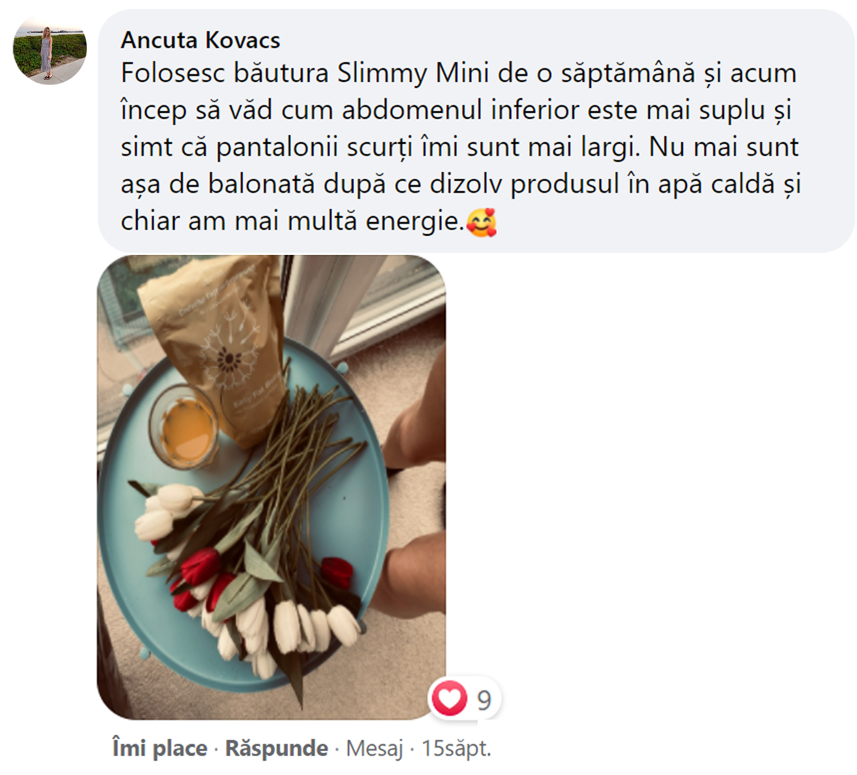
Task: Click the smiling hearts emoji in the comment
Action: (x=481, y=222)
